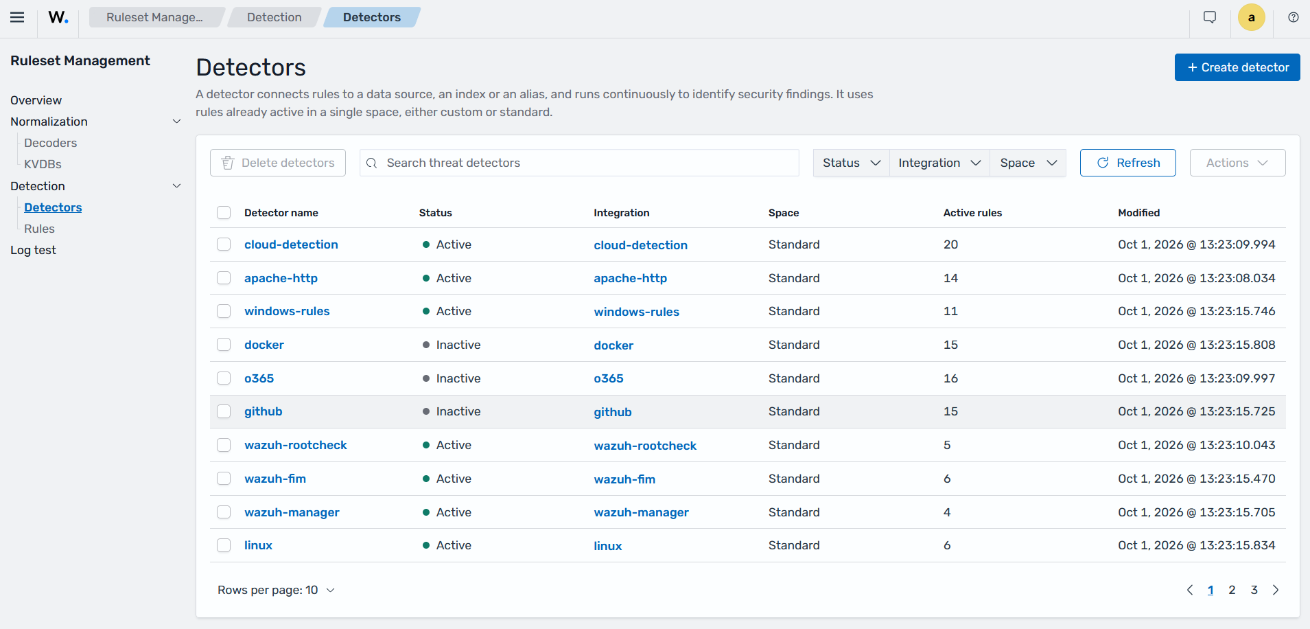Sort by Modified column header
The width and height of the screenshot is (1310, 629).
coord(1138,213)
